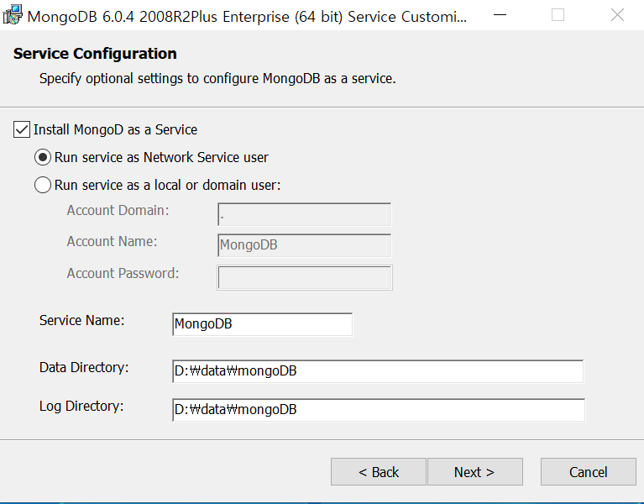644x504 pixels.
Task: Continue with the Next button
Action: 474,472
